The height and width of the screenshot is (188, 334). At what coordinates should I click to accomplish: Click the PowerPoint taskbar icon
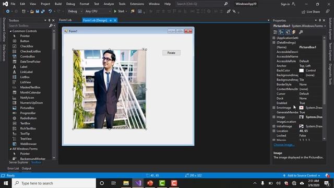[150, 183]
